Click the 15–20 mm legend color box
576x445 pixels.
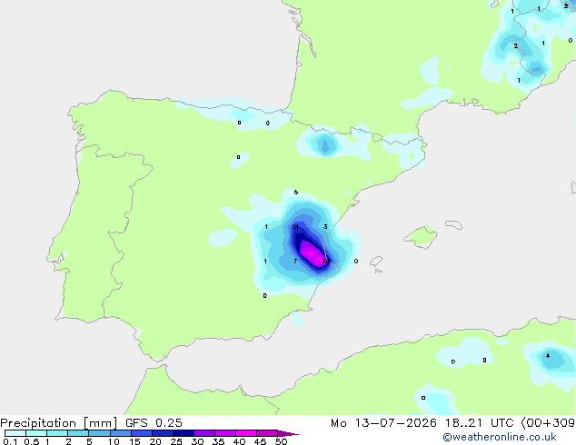pos(142,433)
